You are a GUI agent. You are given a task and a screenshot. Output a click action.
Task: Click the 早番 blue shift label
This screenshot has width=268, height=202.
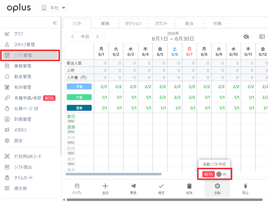[x=79, y=86]
